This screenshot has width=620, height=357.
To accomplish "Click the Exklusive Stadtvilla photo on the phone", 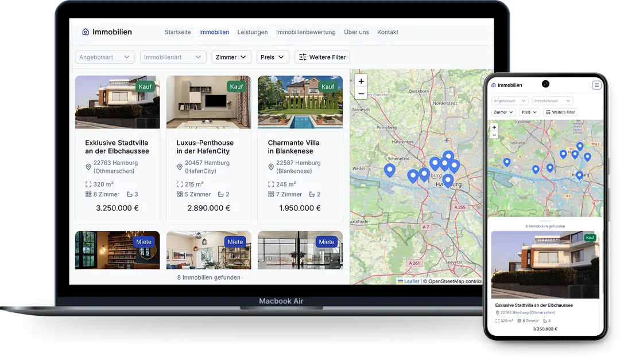I will 545,264.
